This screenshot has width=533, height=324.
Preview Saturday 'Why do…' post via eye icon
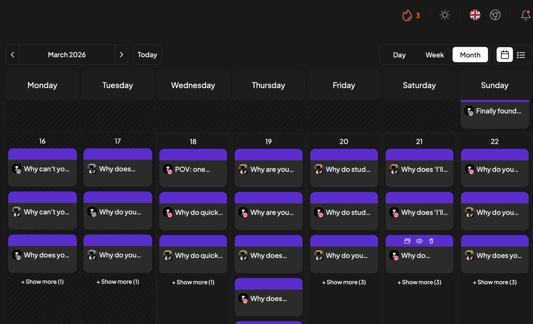tap(419, 241)
